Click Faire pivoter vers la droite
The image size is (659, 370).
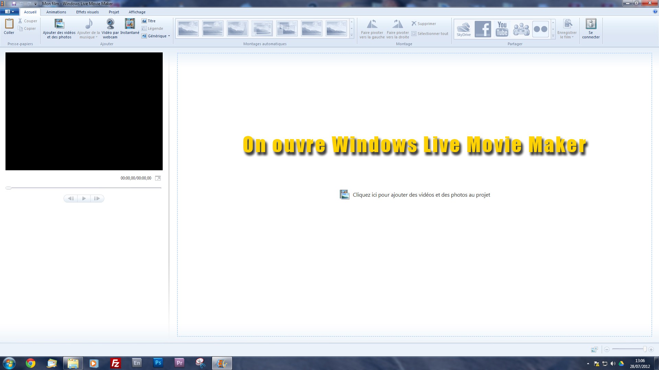point(398,29)
